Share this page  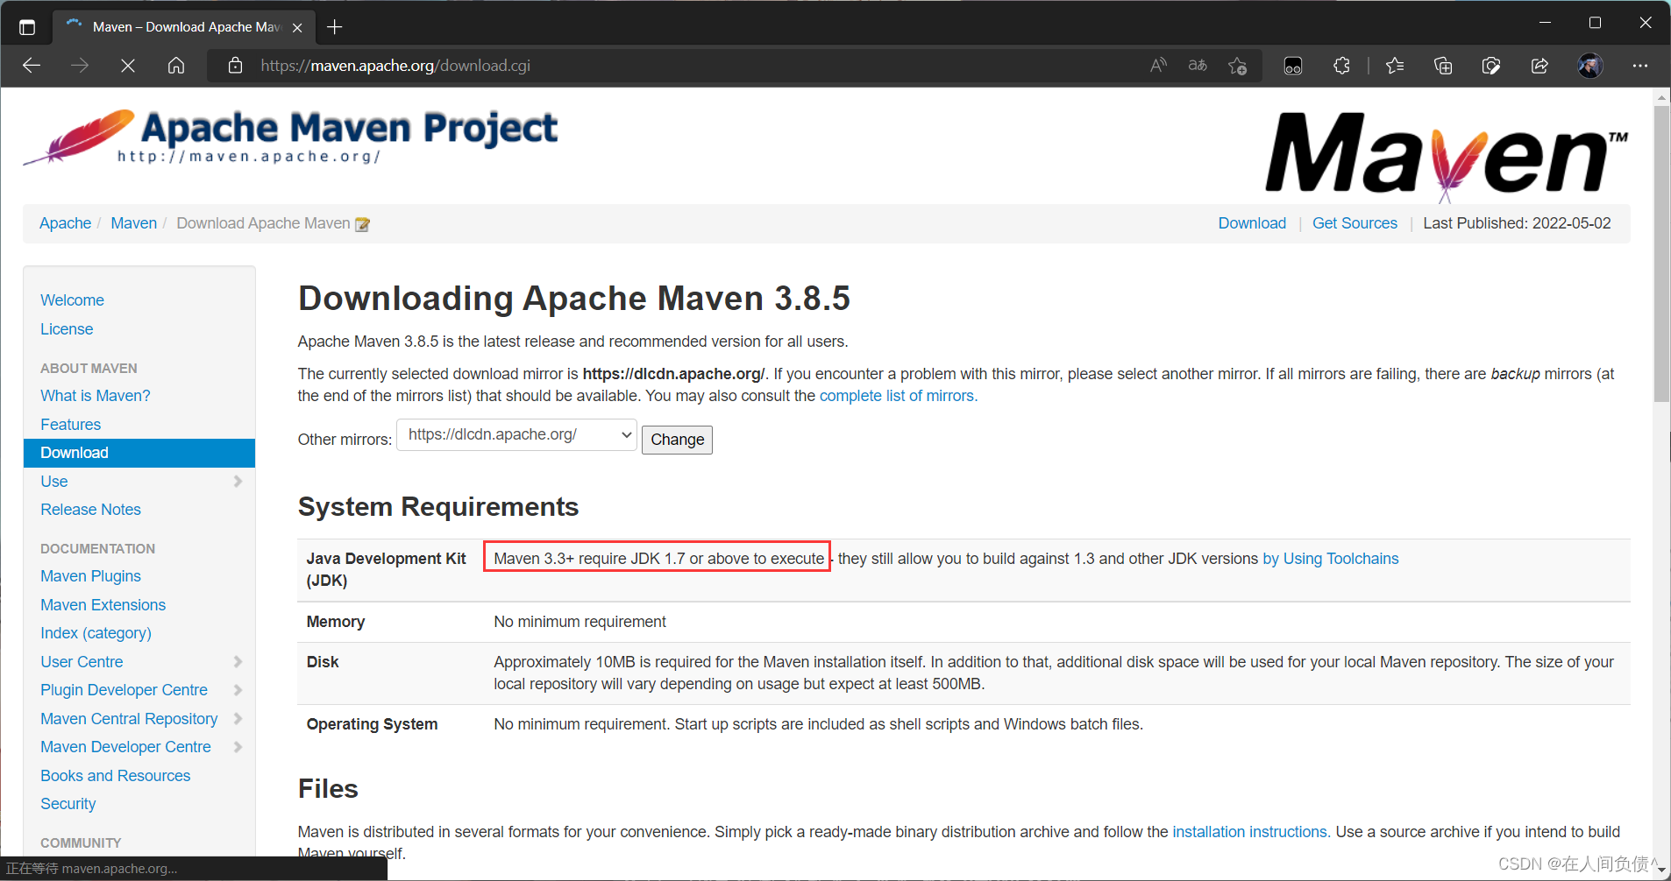1539,66
